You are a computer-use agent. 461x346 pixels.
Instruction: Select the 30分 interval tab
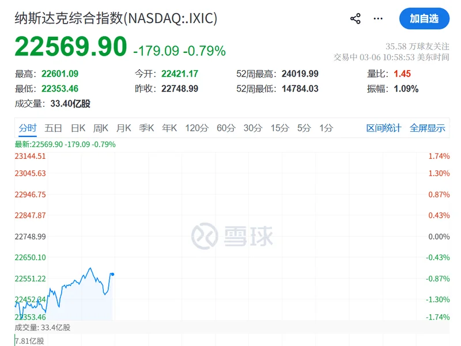252,128
